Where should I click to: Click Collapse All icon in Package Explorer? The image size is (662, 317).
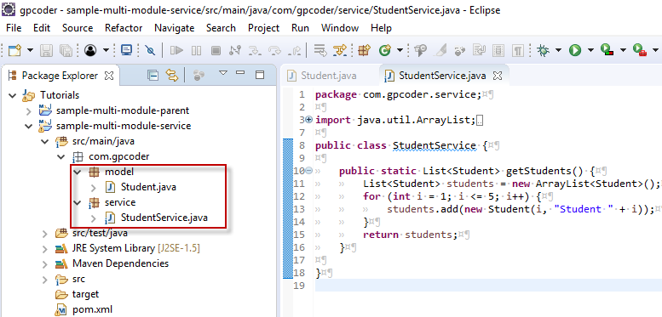[153, 76]
